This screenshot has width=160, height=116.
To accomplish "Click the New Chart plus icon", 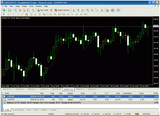I will click(x=4, y=10).
